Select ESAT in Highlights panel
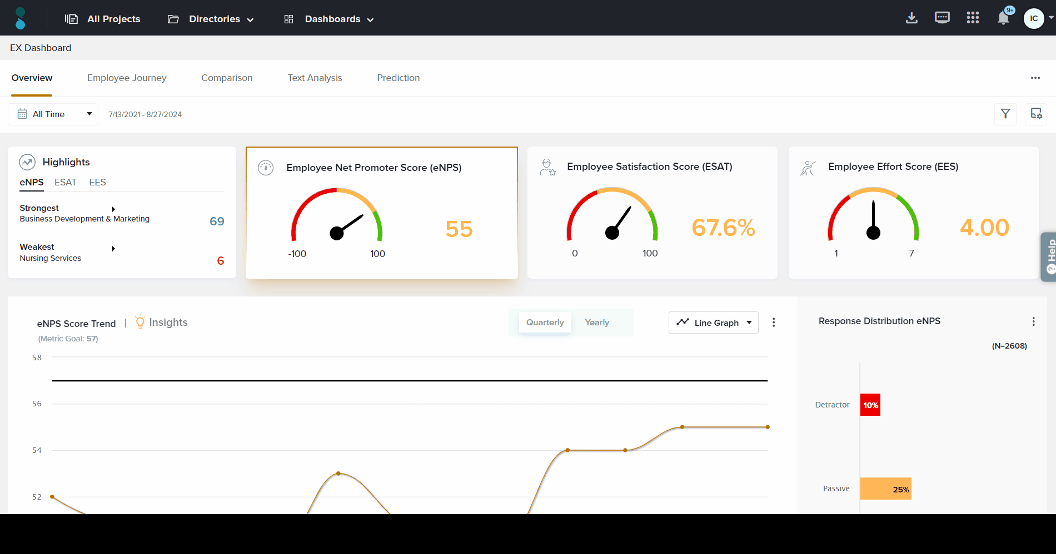The height and width of the screenshot is (554, 1056). [66, 182]
